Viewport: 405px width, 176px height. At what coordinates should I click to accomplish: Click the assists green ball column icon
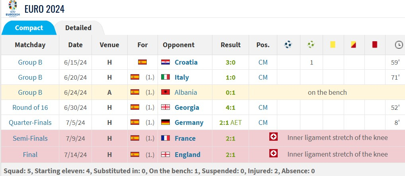click(x=311, y=44)
